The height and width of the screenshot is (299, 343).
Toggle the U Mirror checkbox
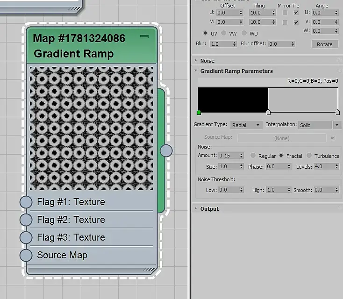pos(285,13)
